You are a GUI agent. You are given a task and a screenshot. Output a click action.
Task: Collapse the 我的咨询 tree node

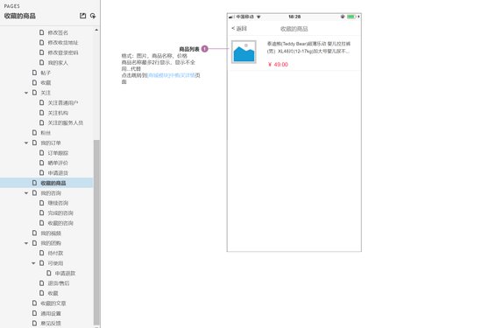[26, 193]
